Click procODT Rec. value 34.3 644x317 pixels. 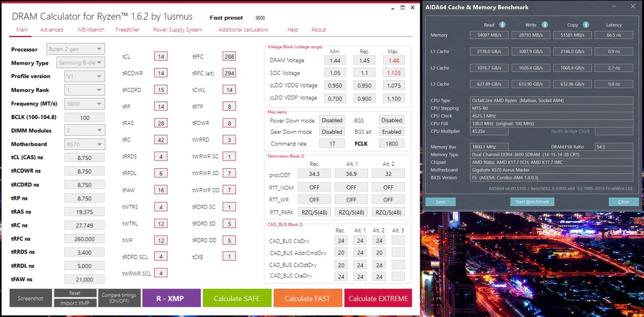click(314, 174)
